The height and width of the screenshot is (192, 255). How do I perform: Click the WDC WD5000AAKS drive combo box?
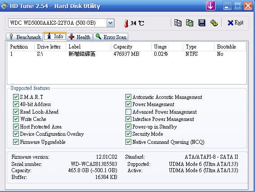point(61,23)
